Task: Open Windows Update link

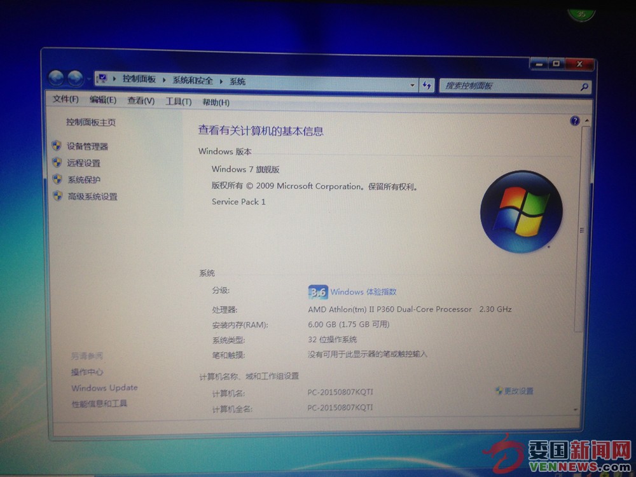Action: tap(105, 388)
